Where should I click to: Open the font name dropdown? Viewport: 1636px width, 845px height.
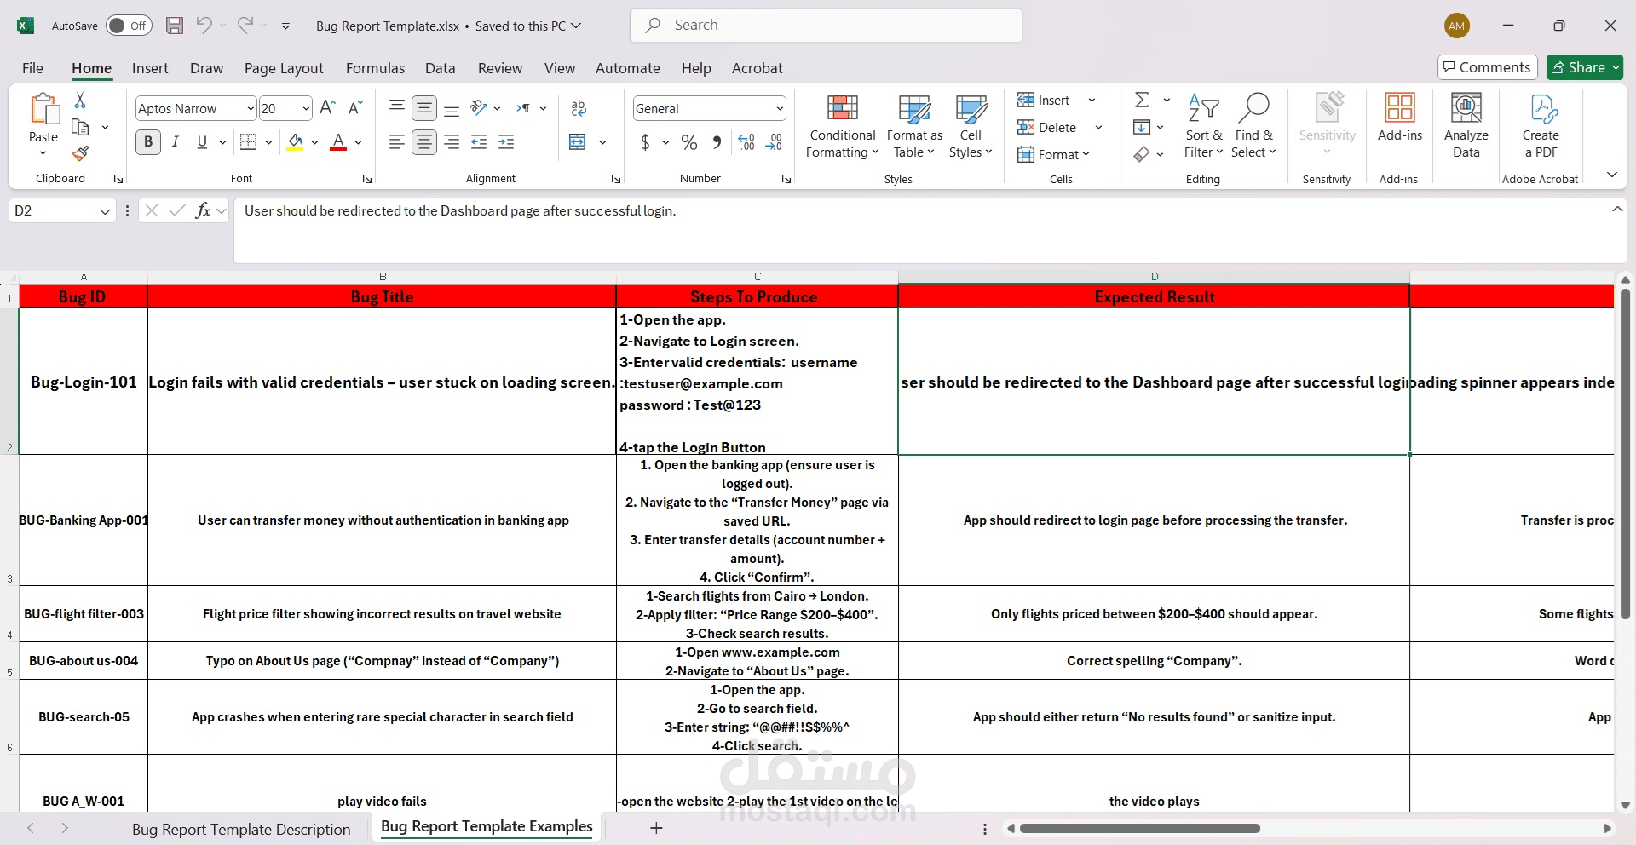[x=251, y=108]
